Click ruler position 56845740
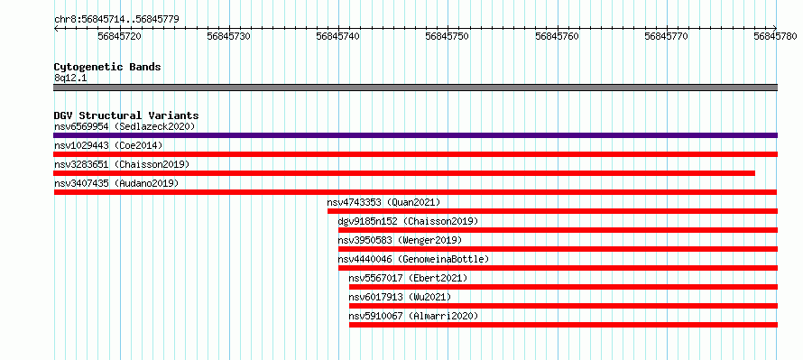Viewport: 803px width, 360px height. coord(338,36)
